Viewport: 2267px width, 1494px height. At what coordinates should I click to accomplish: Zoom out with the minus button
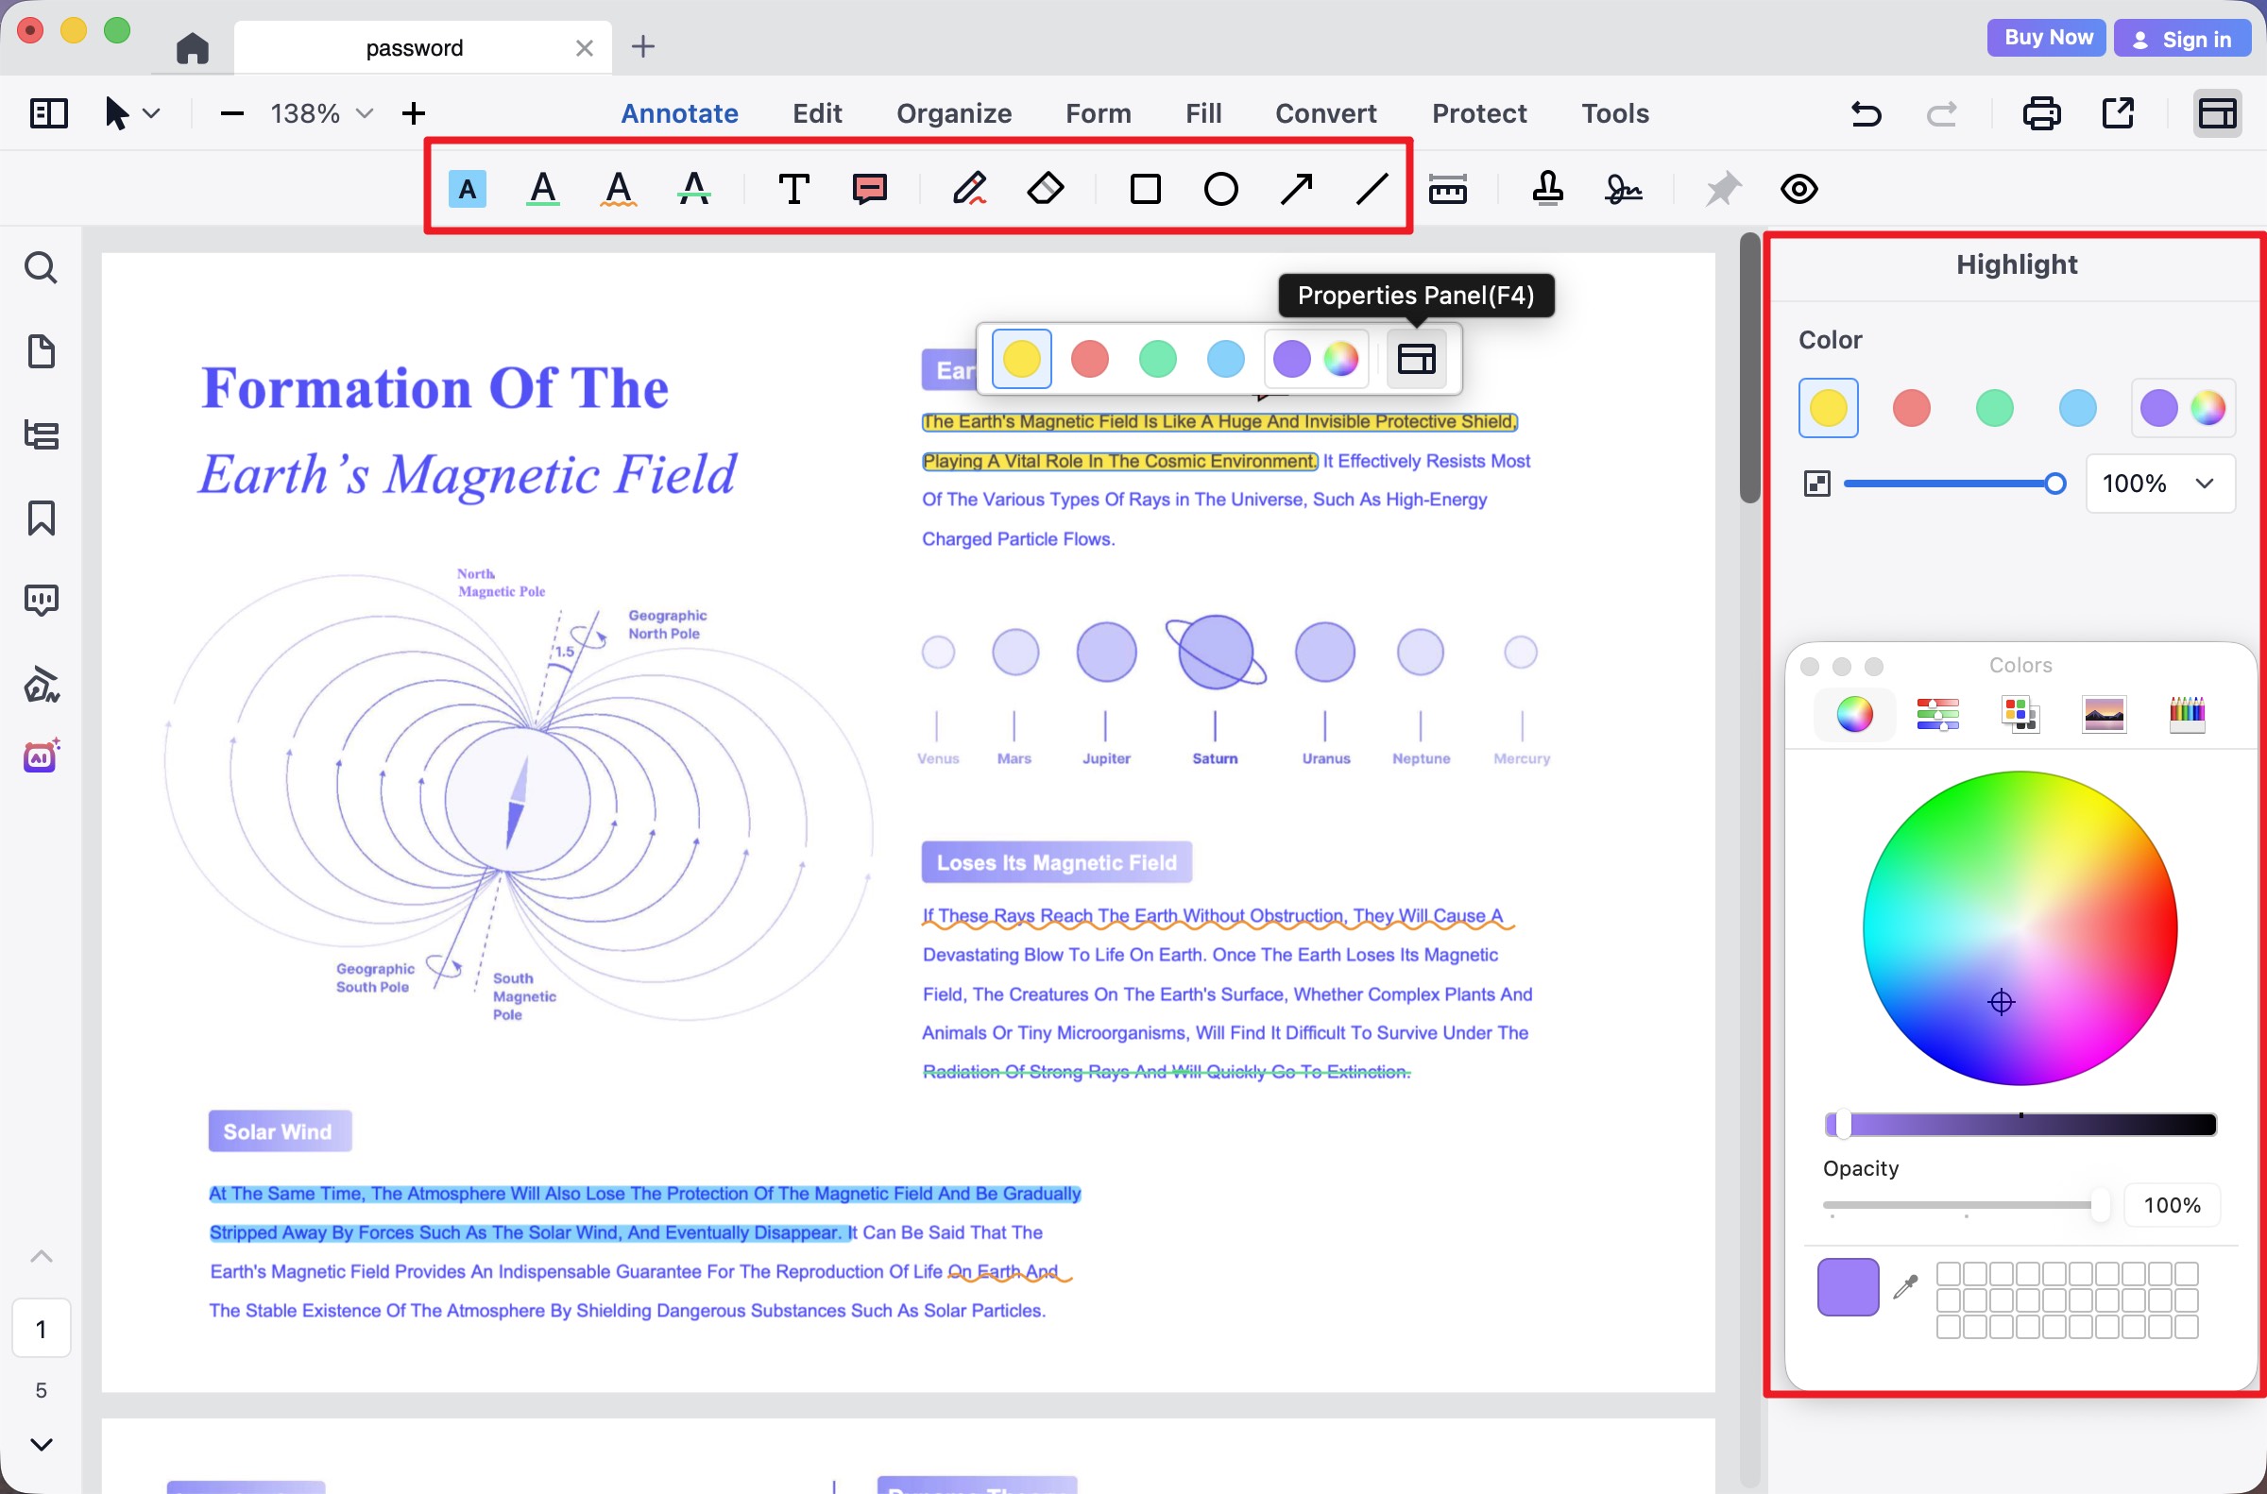(x=231, y=113)
